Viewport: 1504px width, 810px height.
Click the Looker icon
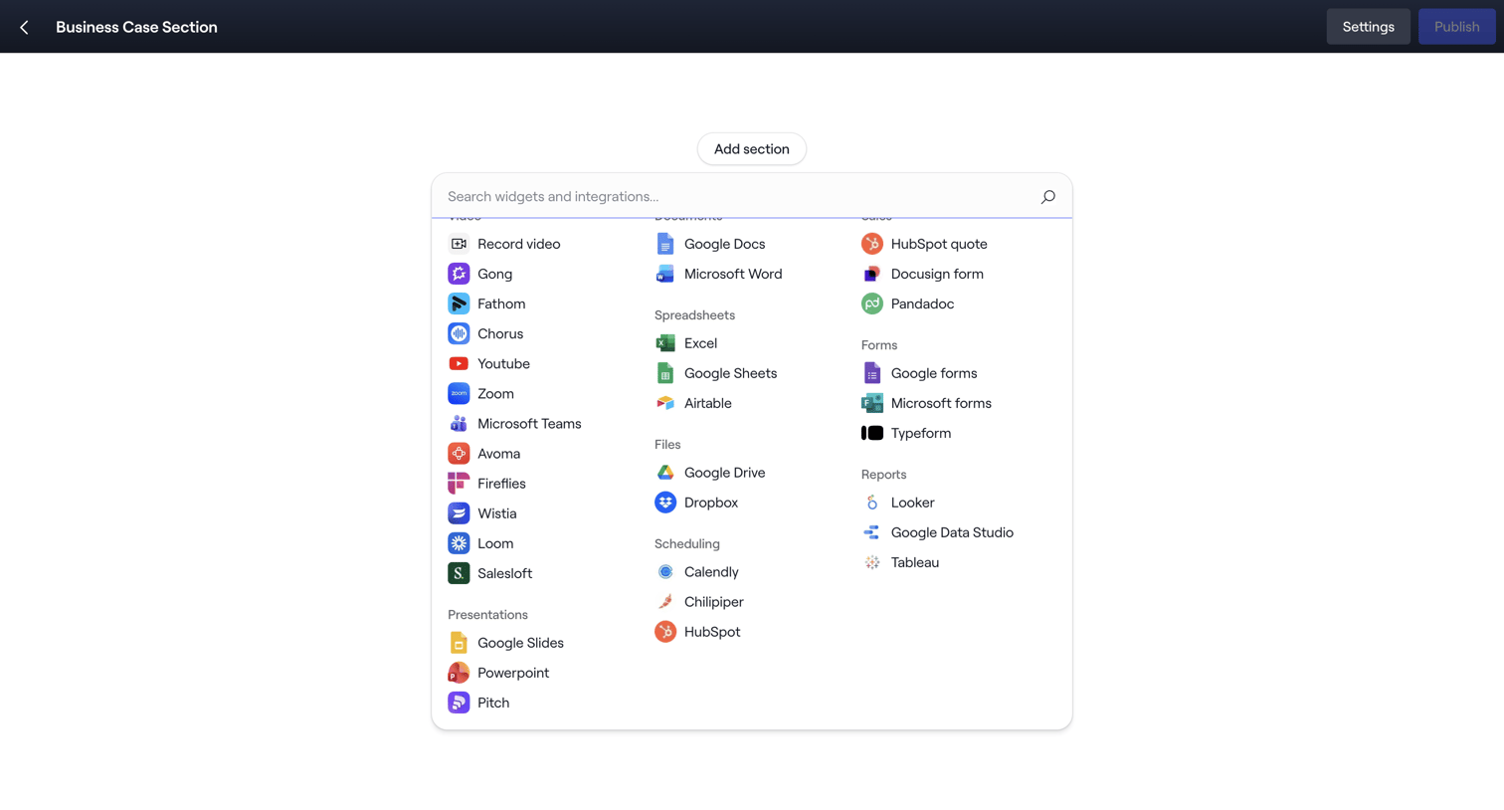pyautogui.click(x=872, y=503)
